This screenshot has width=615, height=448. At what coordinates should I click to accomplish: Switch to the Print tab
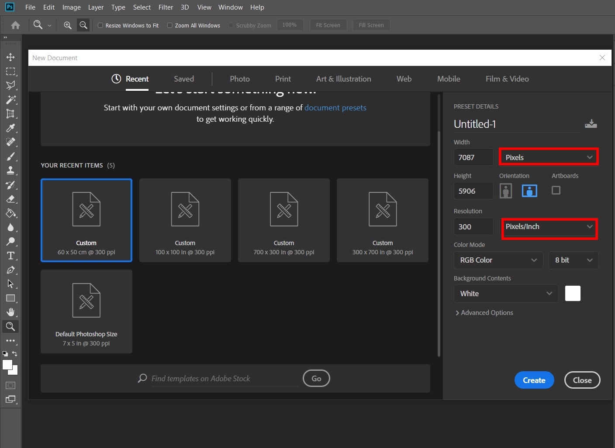(283, 79)
